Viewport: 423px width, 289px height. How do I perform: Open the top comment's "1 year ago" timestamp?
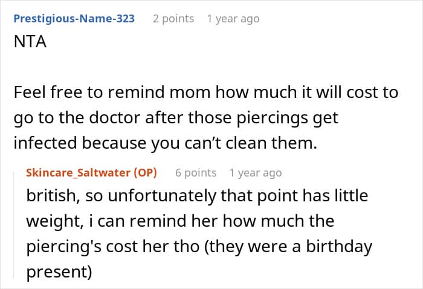point(233,19)
